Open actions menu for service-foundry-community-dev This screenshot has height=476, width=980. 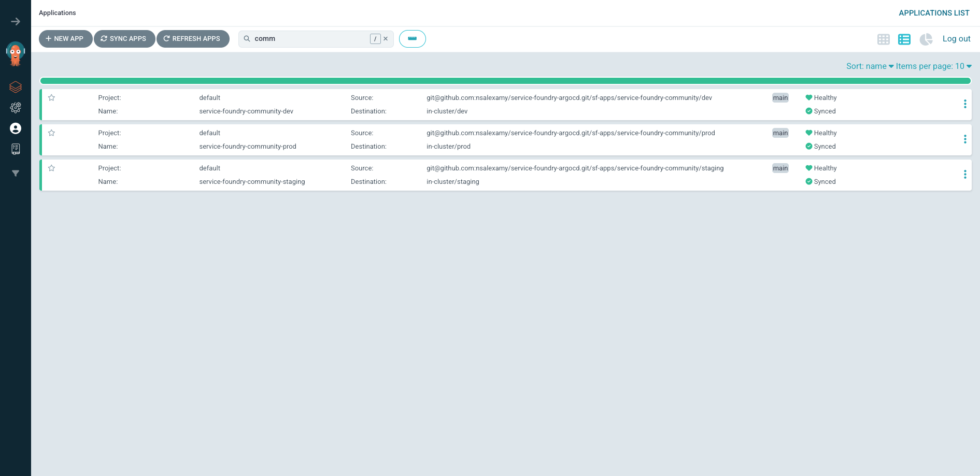coord(965,104)
